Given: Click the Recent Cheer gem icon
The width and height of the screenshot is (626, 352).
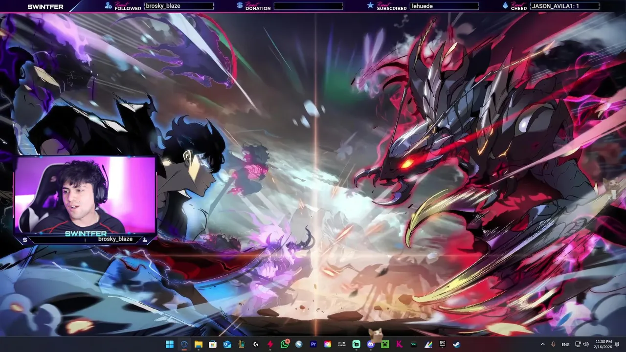Looking at the screenshot, I should pos(505,5).
